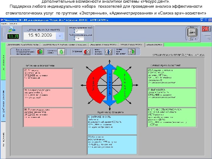This screenshot has width=212, height=159.
Task: Open the Сервис menu
Action: 4,24
